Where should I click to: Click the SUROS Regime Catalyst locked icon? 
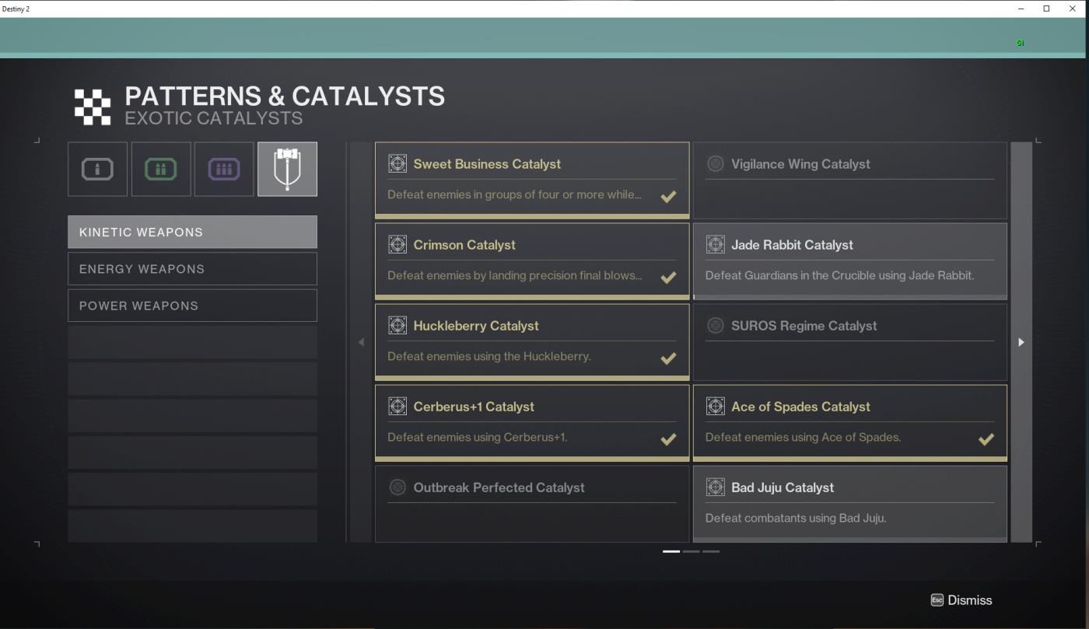click(715, 326)
